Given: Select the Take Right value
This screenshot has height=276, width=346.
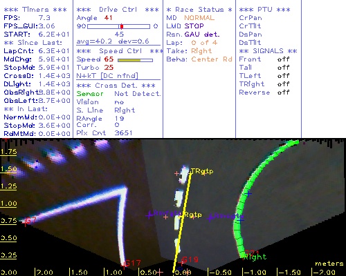Looking at the screenshot, I should [x=201, y=51].
